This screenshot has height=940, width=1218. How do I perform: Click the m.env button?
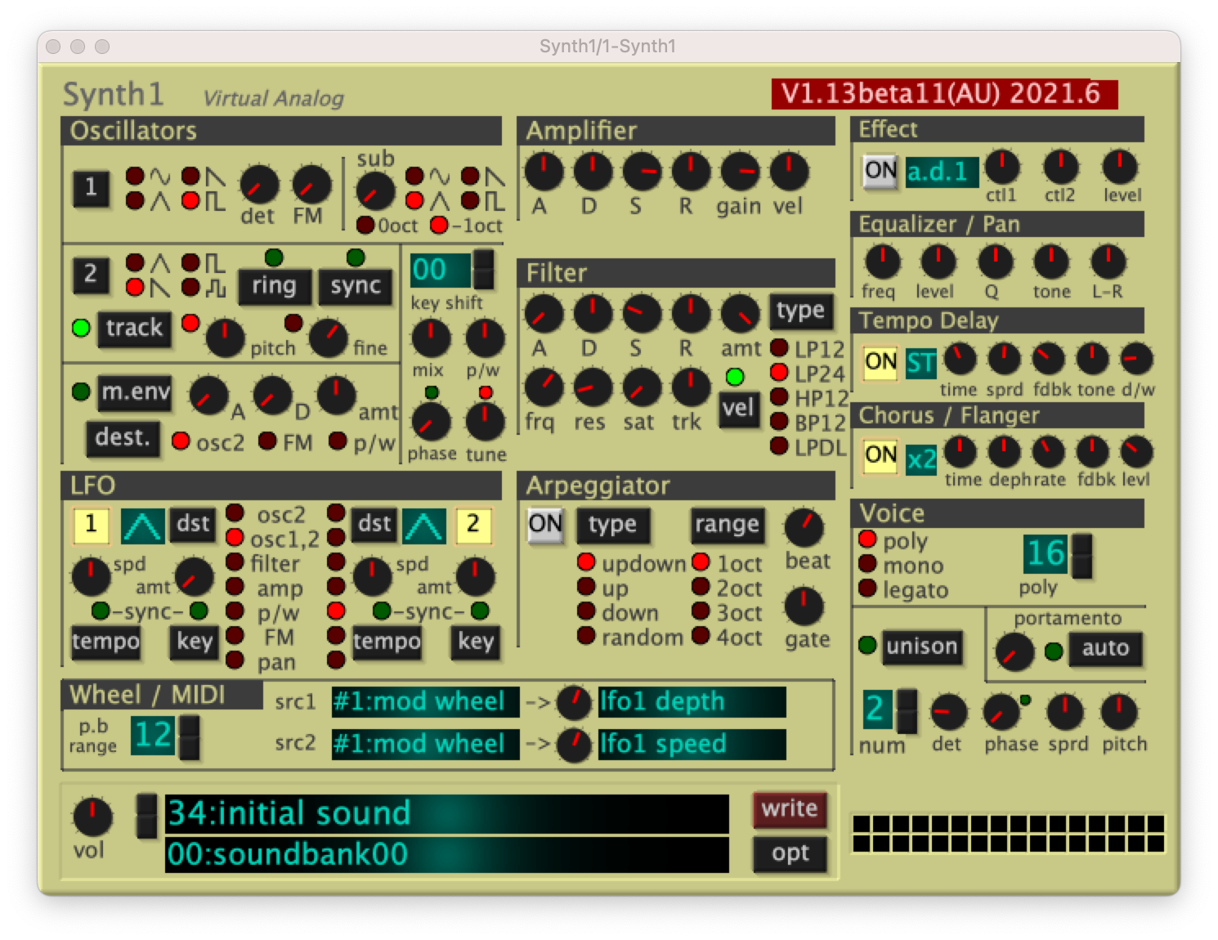point(135,392)
